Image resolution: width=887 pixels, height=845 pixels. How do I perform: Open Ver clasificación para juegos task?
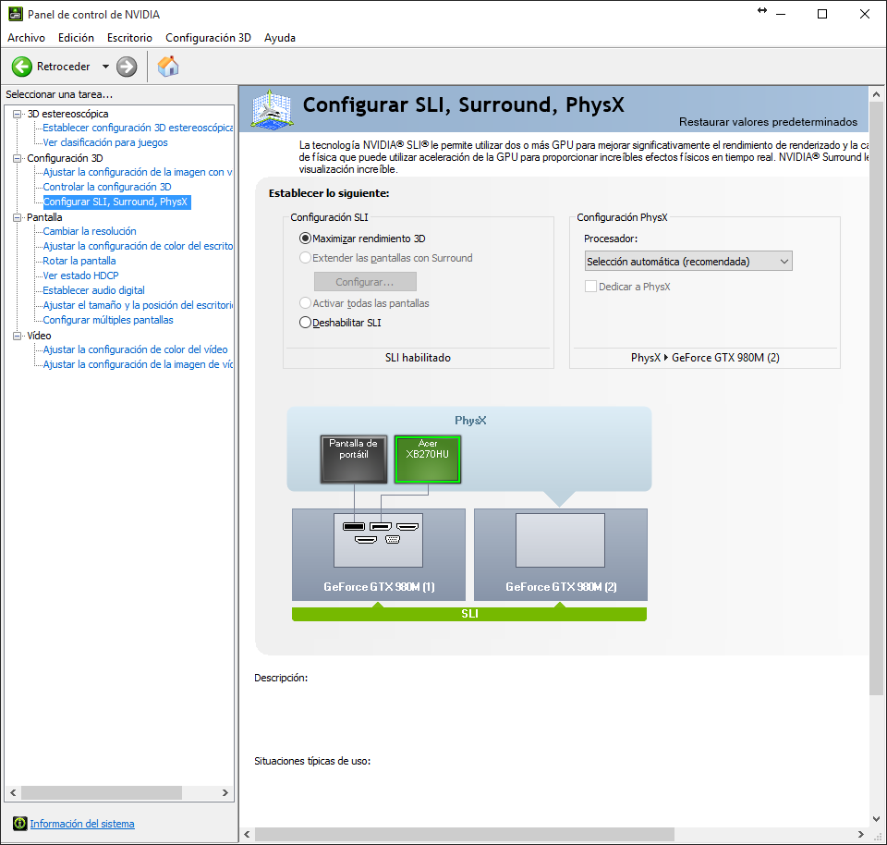pyautogui.click(x=105, y=142)
